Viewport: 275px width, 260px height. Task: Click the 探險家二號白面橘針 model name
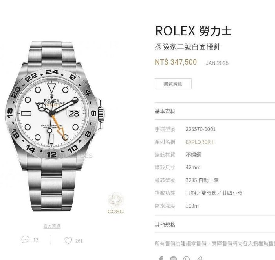pos(187,47)
